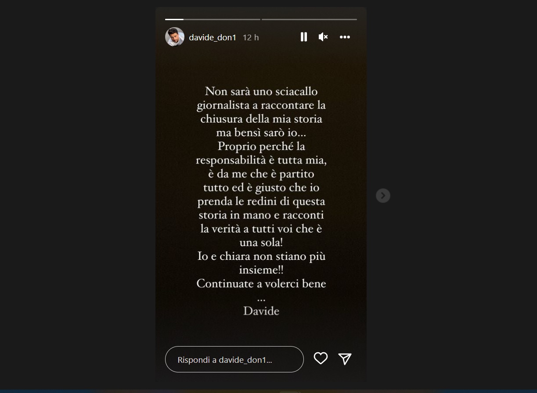The width and height of the screenshot is (537, 393).
Task: Open the davide_don1 username link
Action: (213, 38)
